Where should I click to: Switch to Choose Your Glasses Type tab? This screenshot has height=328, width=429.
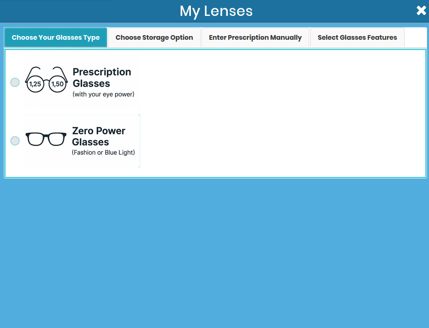56,37
